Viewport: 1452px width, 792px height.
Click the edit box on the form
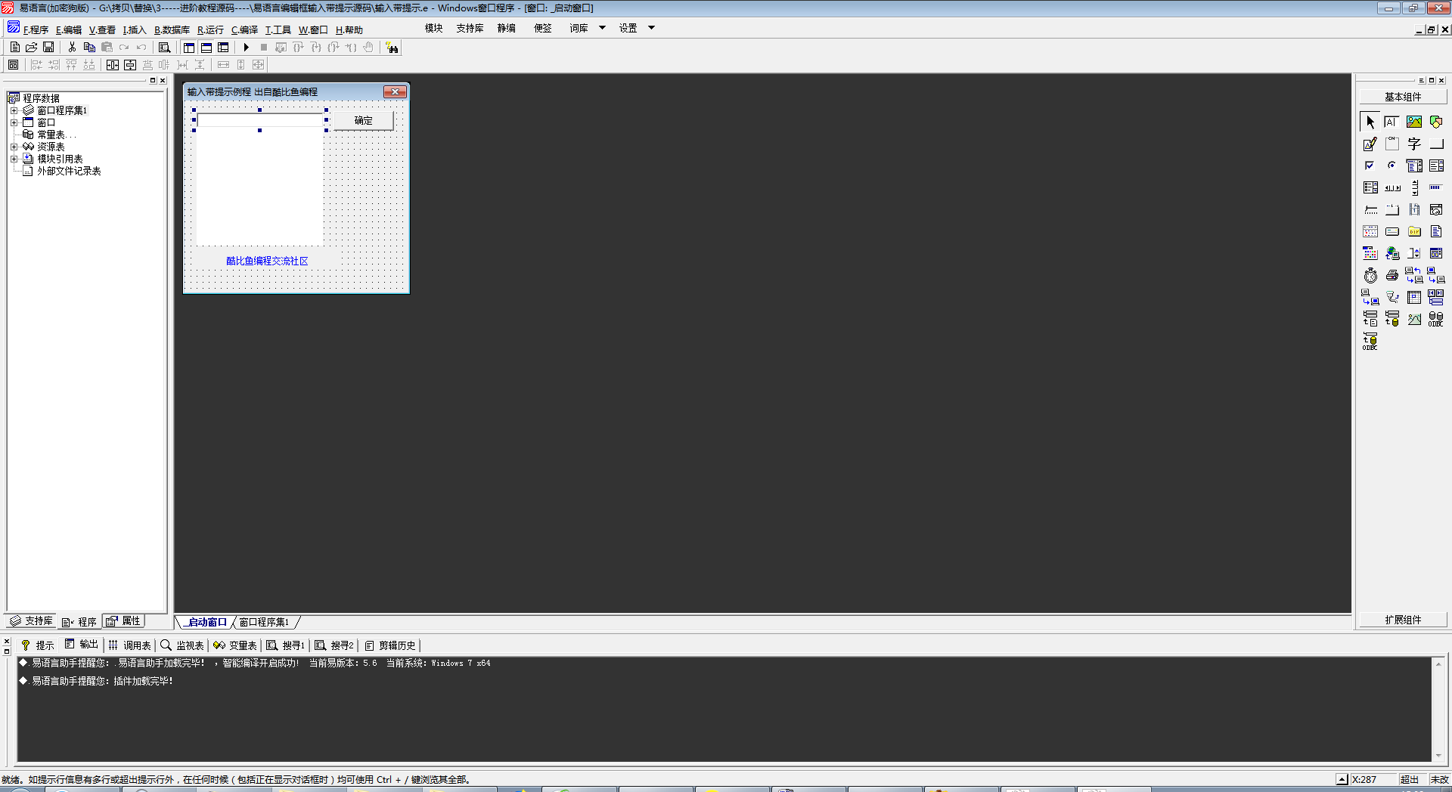coord(259,120)
